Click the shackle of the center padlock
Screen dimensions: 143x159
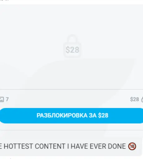[72, 39]
